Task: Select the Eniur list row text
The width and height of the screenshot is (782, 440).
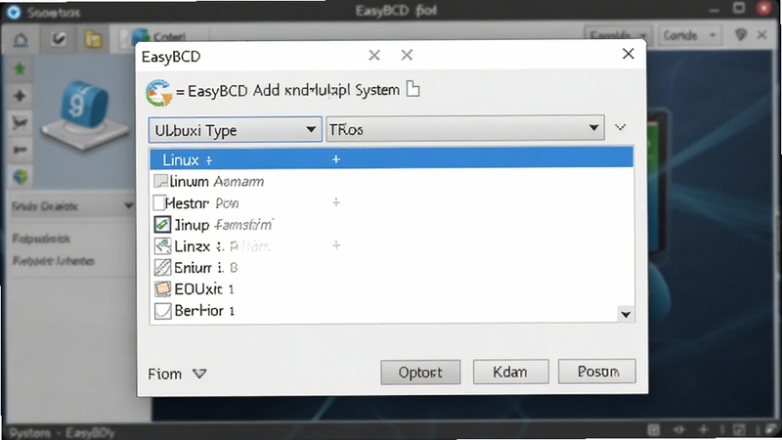Action: 205,268
